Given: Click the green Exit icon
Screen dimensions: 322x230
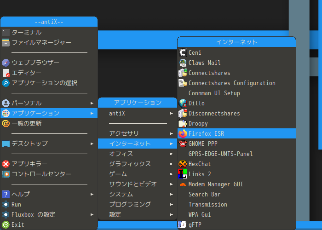Looking at the screenshot, I should 6,224.
